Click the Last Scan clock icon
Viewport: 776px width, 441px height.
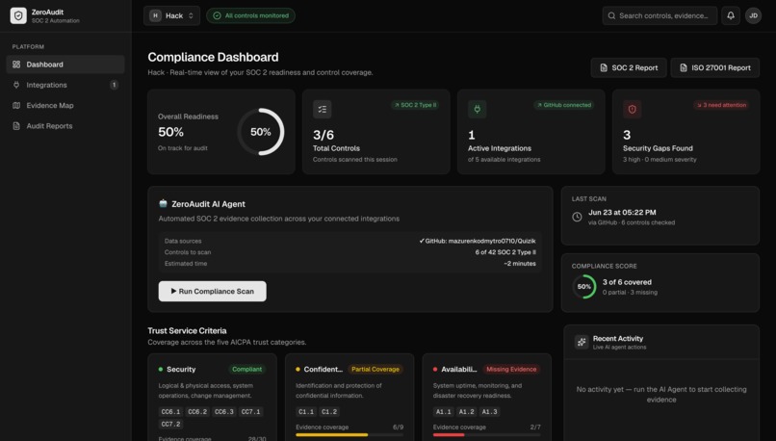tap(577, 217)
